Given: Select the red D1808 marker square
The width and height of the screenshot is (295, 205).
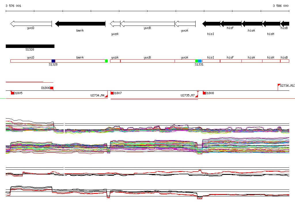Looking at the screenshot, I should click(204, 93).
